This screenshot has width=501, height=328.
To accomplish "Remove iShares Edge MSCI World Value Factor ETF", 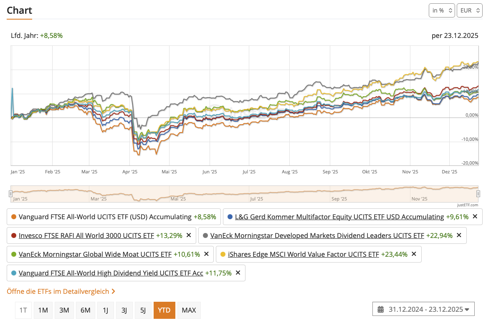I will (x=413, y=254).
